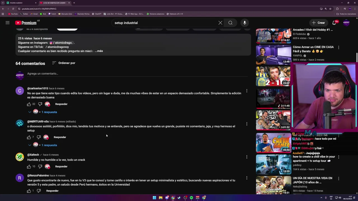Open the Cueva Gamer video thumbnail
The image size is (358, 201).
[x=274, y=143]
